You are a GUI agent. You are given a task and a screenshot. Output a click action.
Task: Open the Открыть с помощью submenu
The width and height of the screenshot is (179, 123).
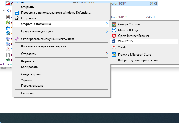[x=61, y=24]
